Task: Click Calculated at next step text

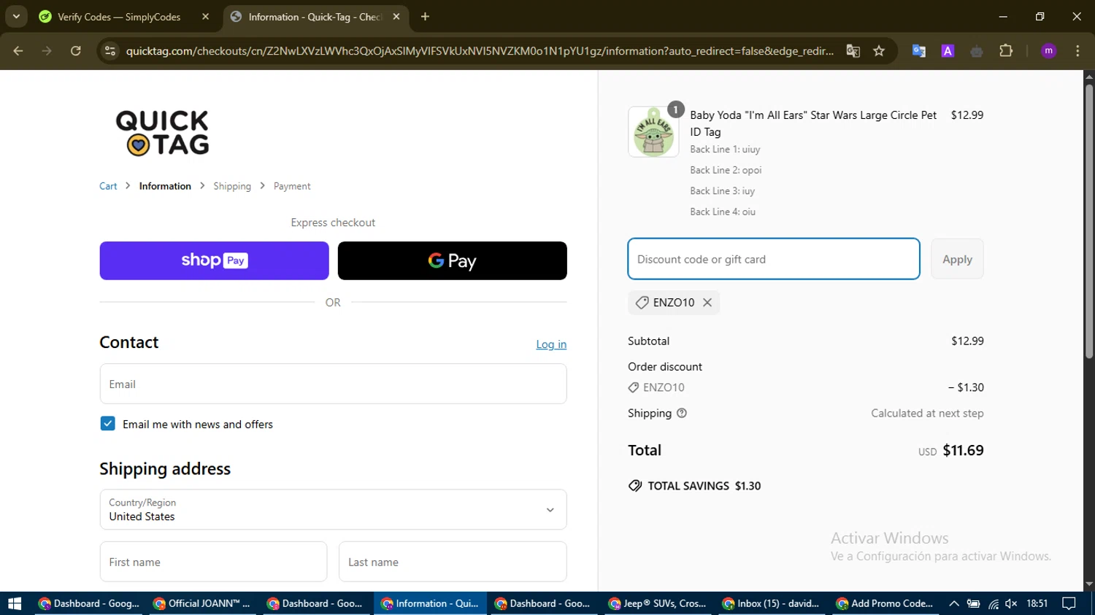Action: pyautogui.click(x=927, y=413)
